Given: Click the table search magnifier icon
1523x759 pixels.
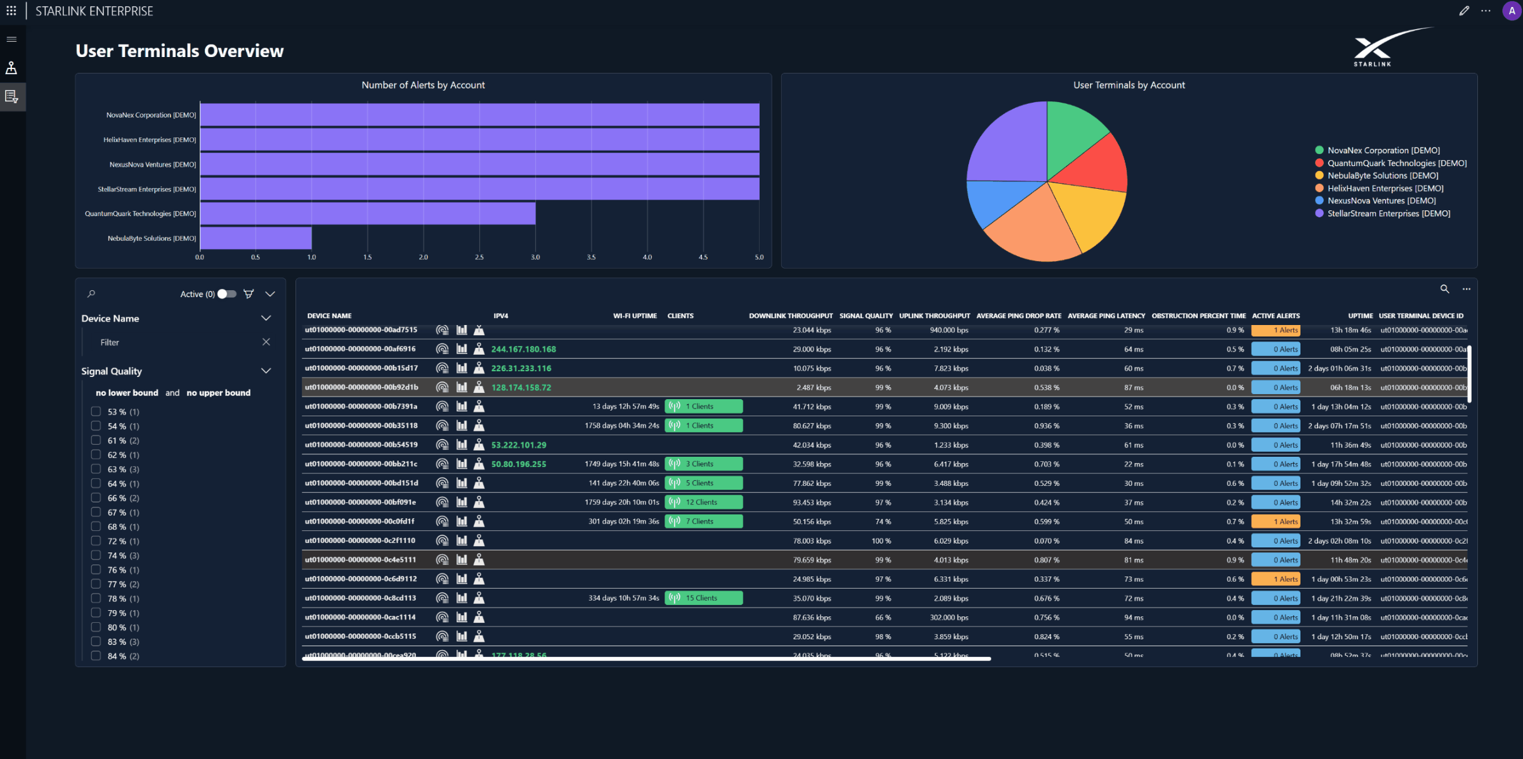Looking at the screenshot, I should point(1444,289).
